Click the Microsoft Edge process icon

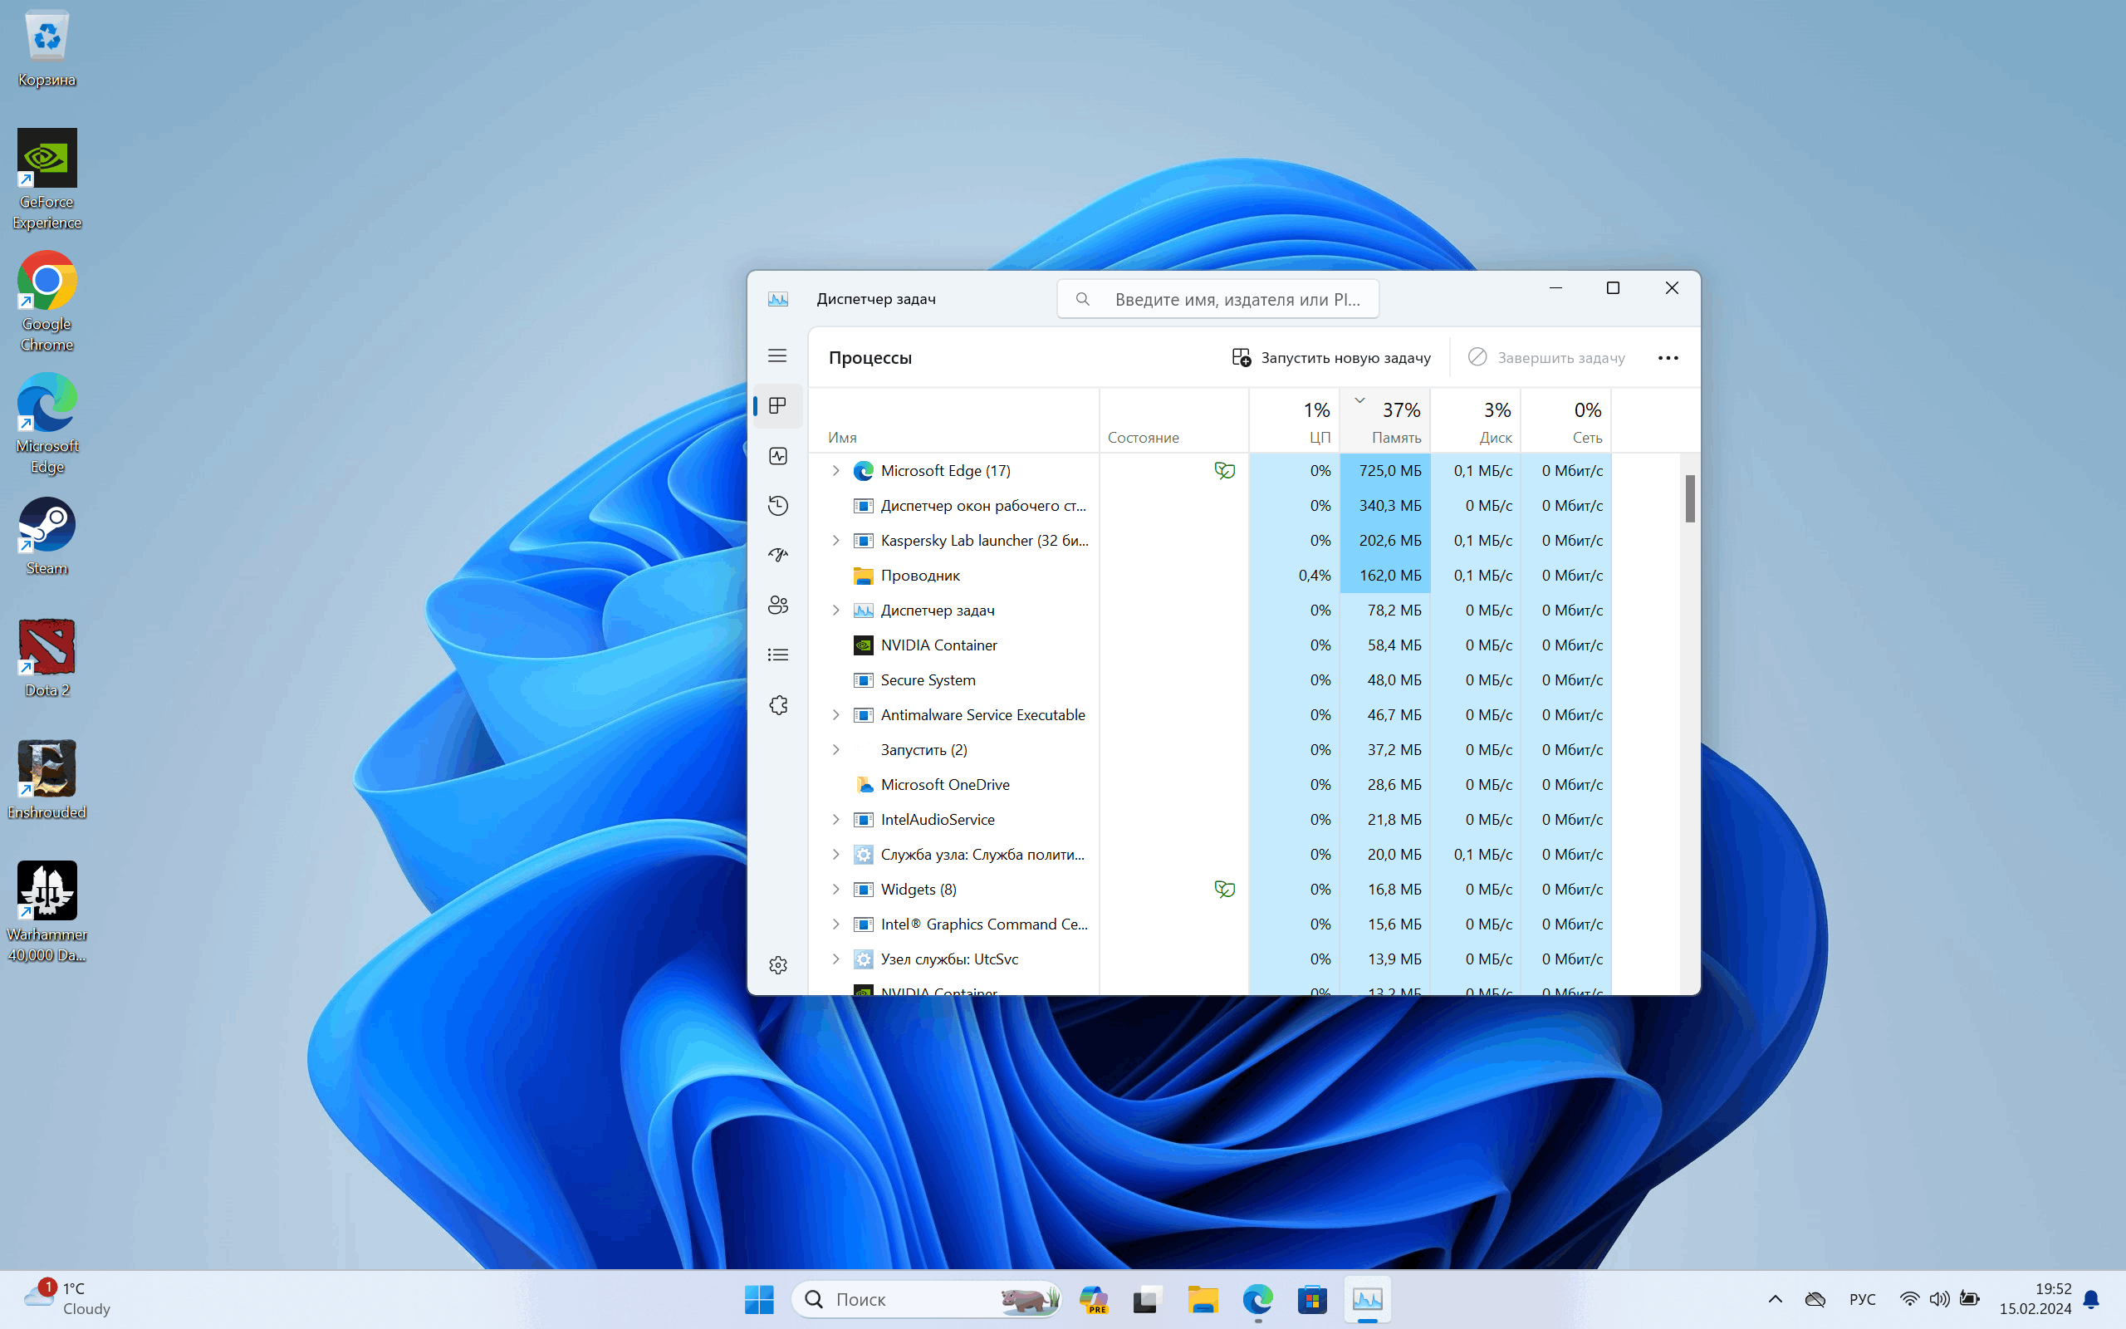[864, 471]
